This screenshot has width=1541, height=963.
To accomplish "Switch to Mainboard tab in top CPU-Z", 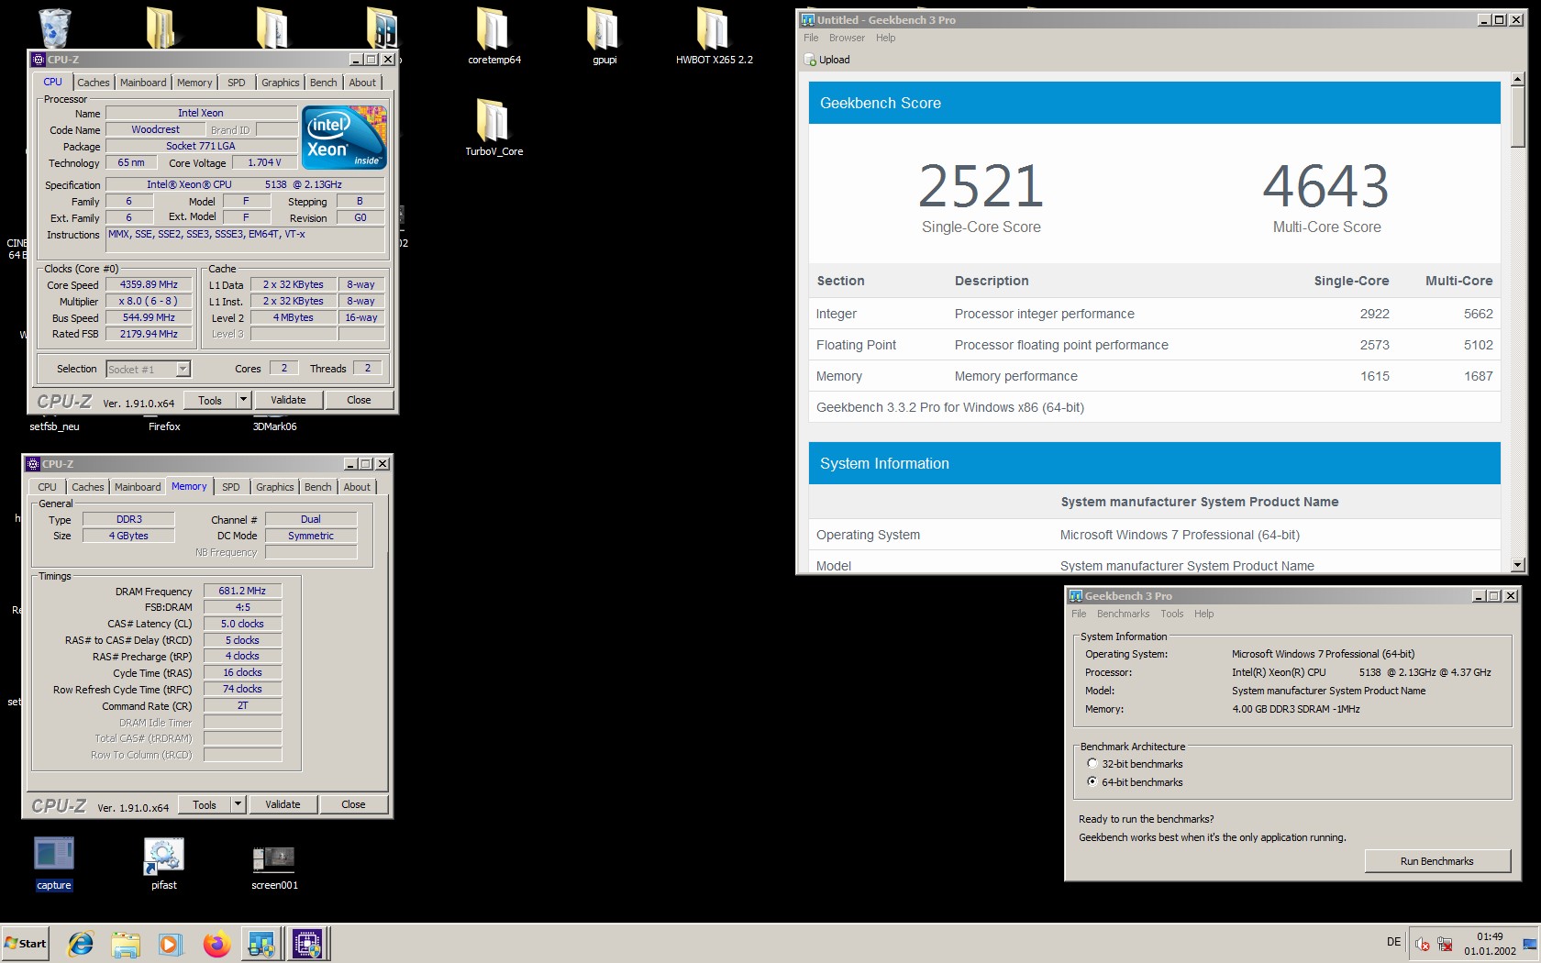I will [143, 83].
